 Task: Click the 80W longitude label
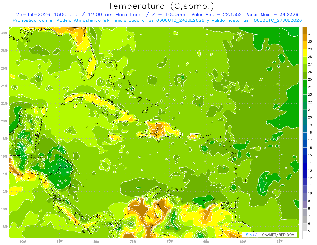coord(96,242)
